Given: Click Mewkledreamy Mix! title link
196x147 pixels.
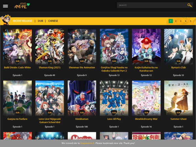Looking at the screenshot, I should coord(146,119).
